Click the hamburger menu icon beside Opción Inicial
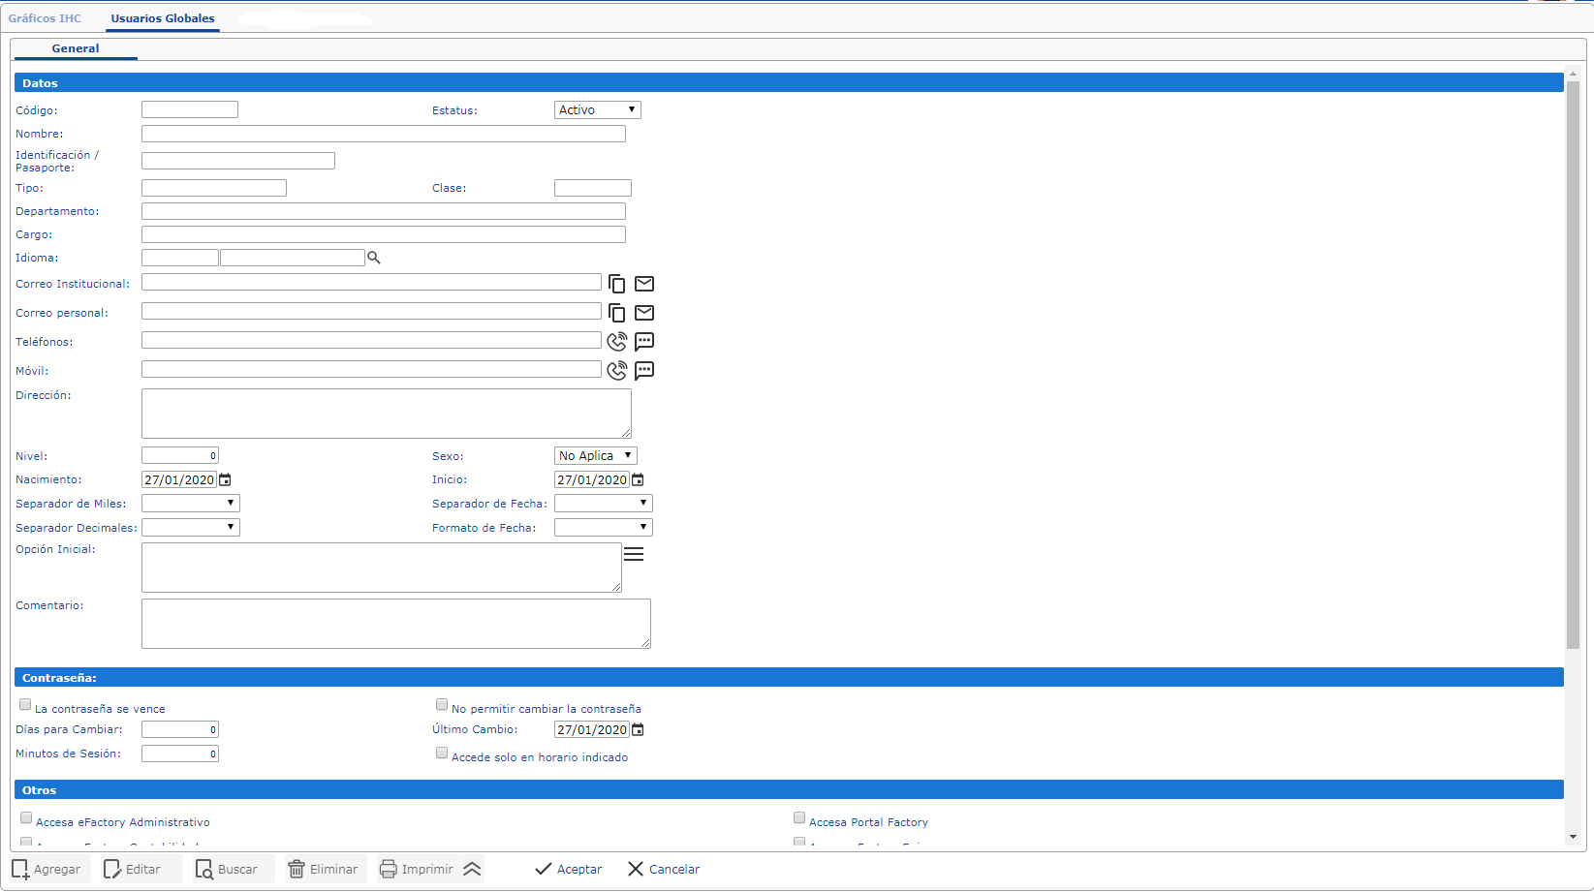Viewport: 1594px width, 892px height. click(x=634, y=554)
